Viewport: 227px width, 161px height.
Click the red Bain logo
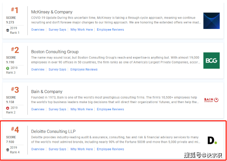(x=211, y=100)
